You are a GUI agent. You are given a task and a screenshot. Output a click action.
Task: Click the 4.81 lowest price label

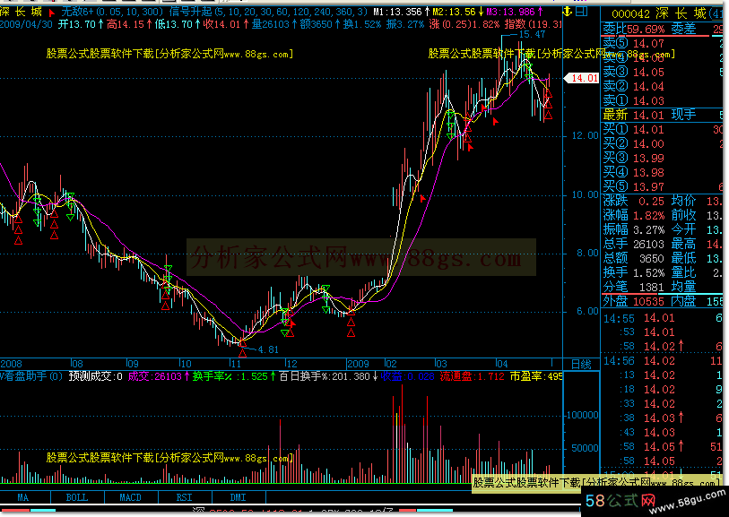coord(268,349)
